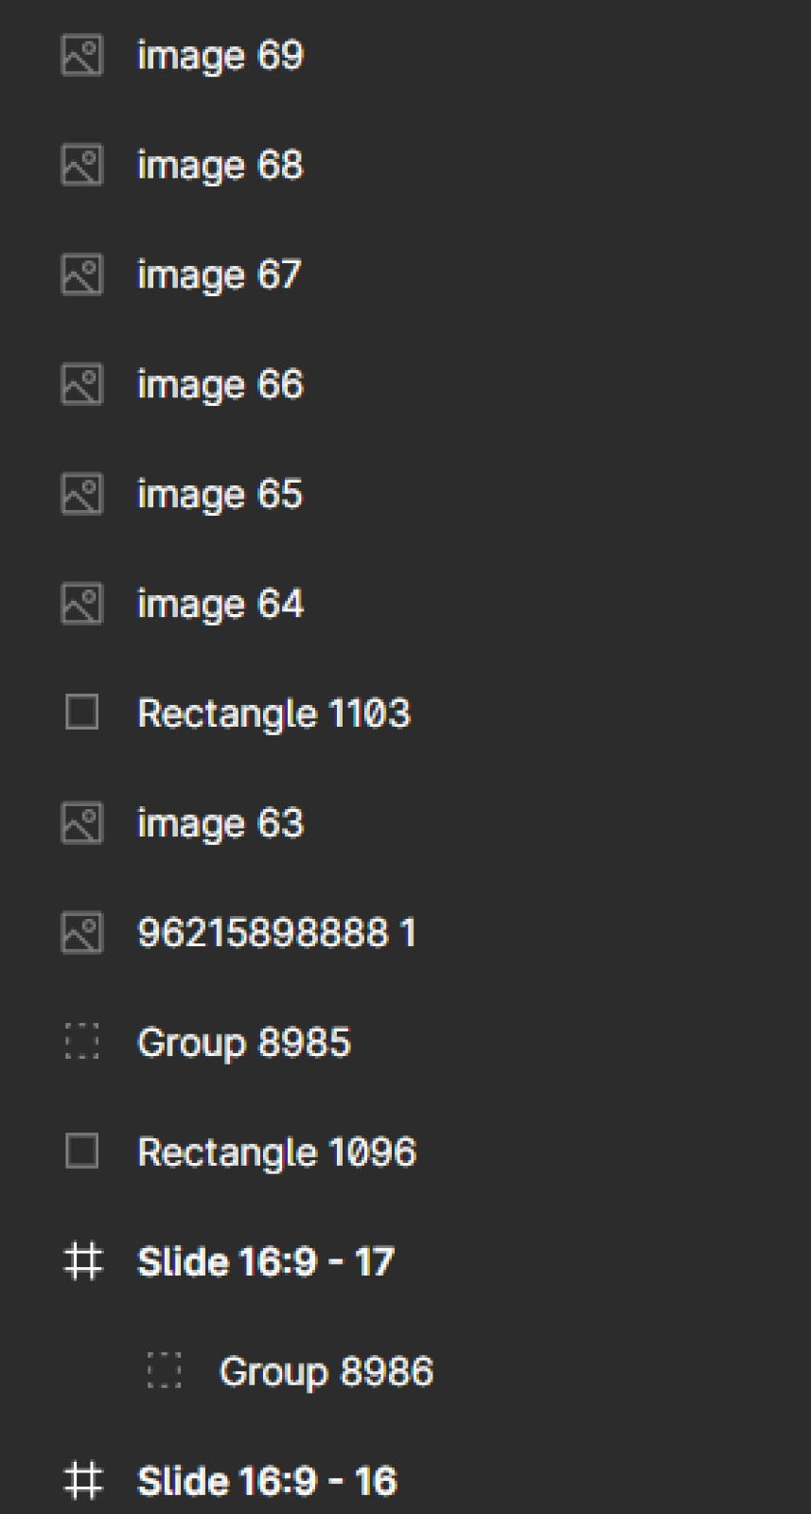Click the image icon beside 96215898888 1

pos(81,934)
